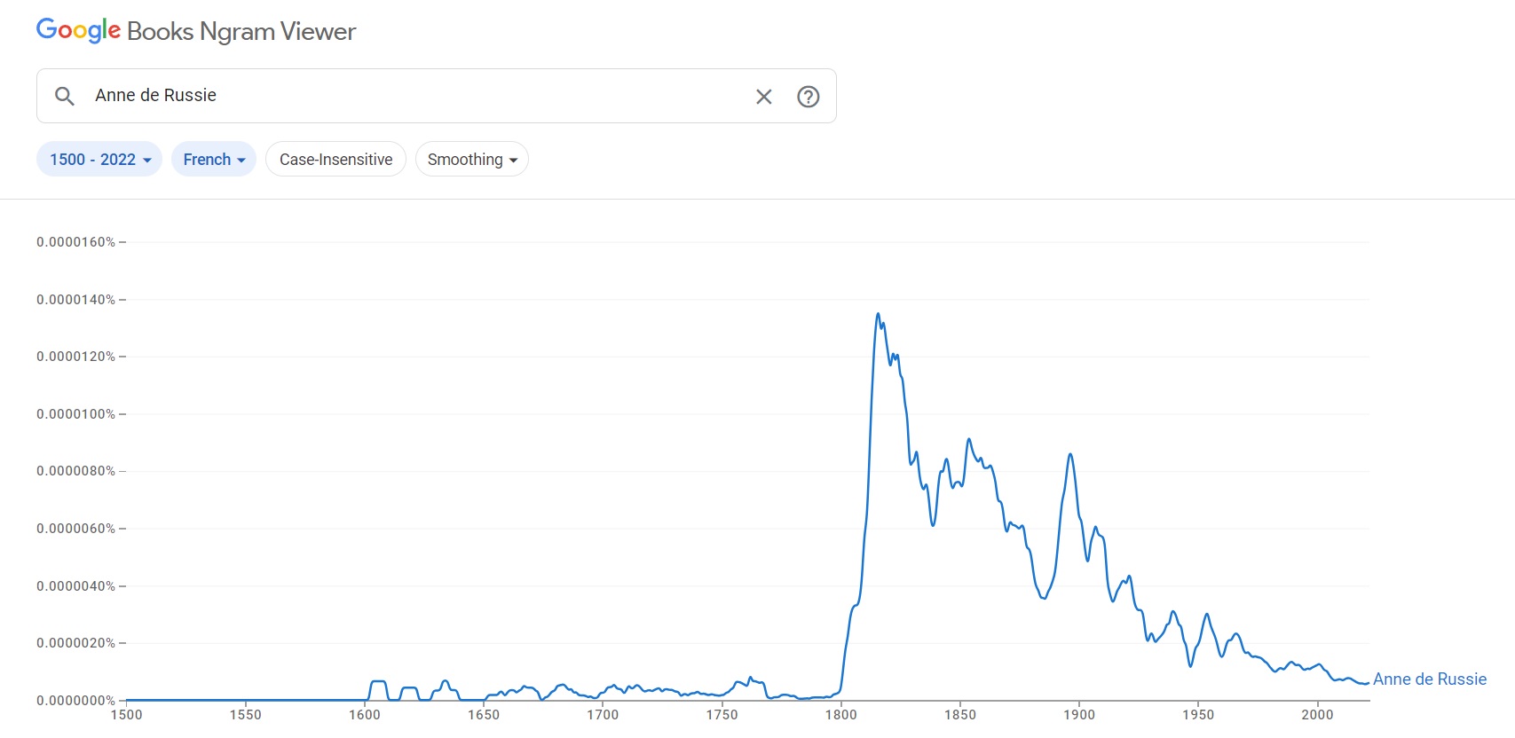Image resolution: width=1515 pixels, height=738 pixels.
Task: Click the curve peak near 1815
Action: (878, 314)
